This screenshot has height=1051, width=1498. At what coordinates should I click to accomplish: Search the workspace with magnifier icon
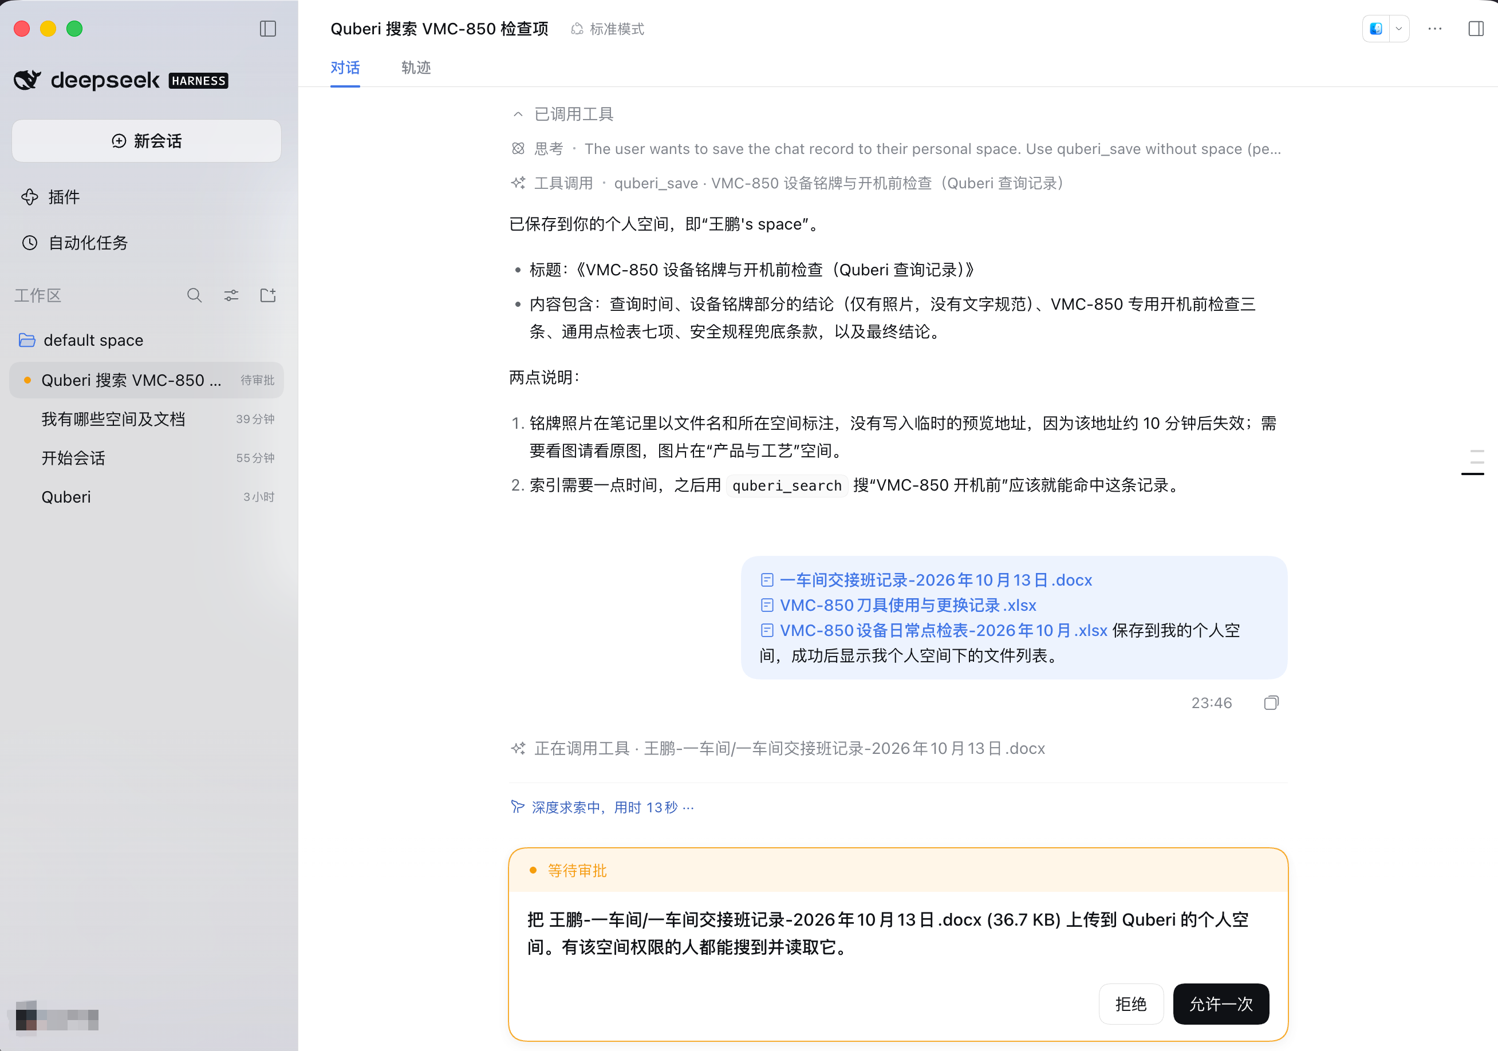(195, 295)
